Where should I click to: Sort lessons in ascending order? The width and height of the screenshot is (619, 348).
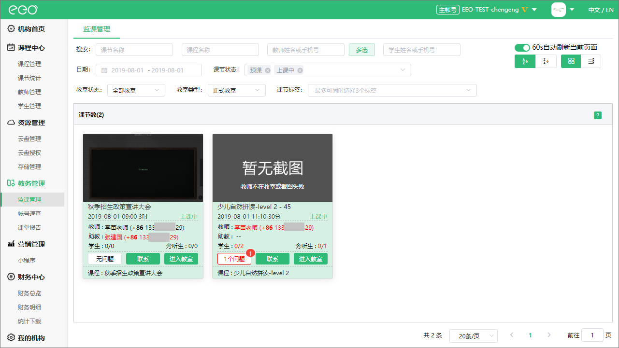click(x=525, y=61)
